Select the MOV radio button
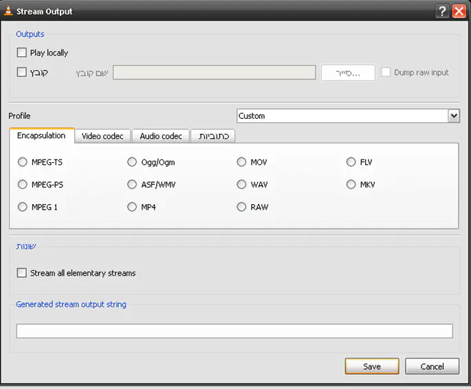This screenshot has height=389, width=471. point(241,162)
